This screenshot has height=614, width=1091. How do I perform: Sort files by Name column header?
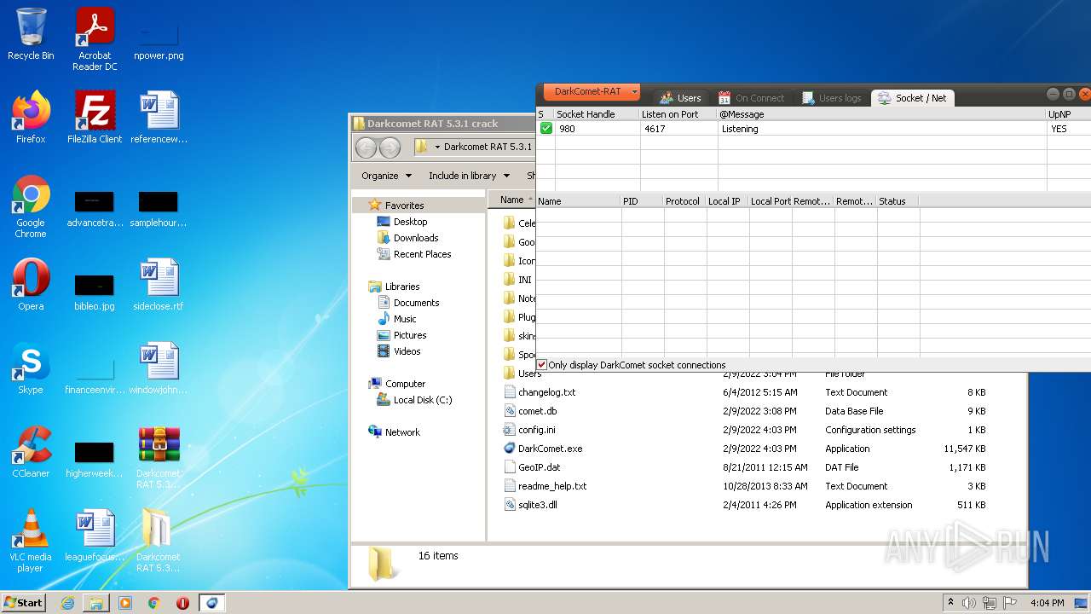pos(512,200)
